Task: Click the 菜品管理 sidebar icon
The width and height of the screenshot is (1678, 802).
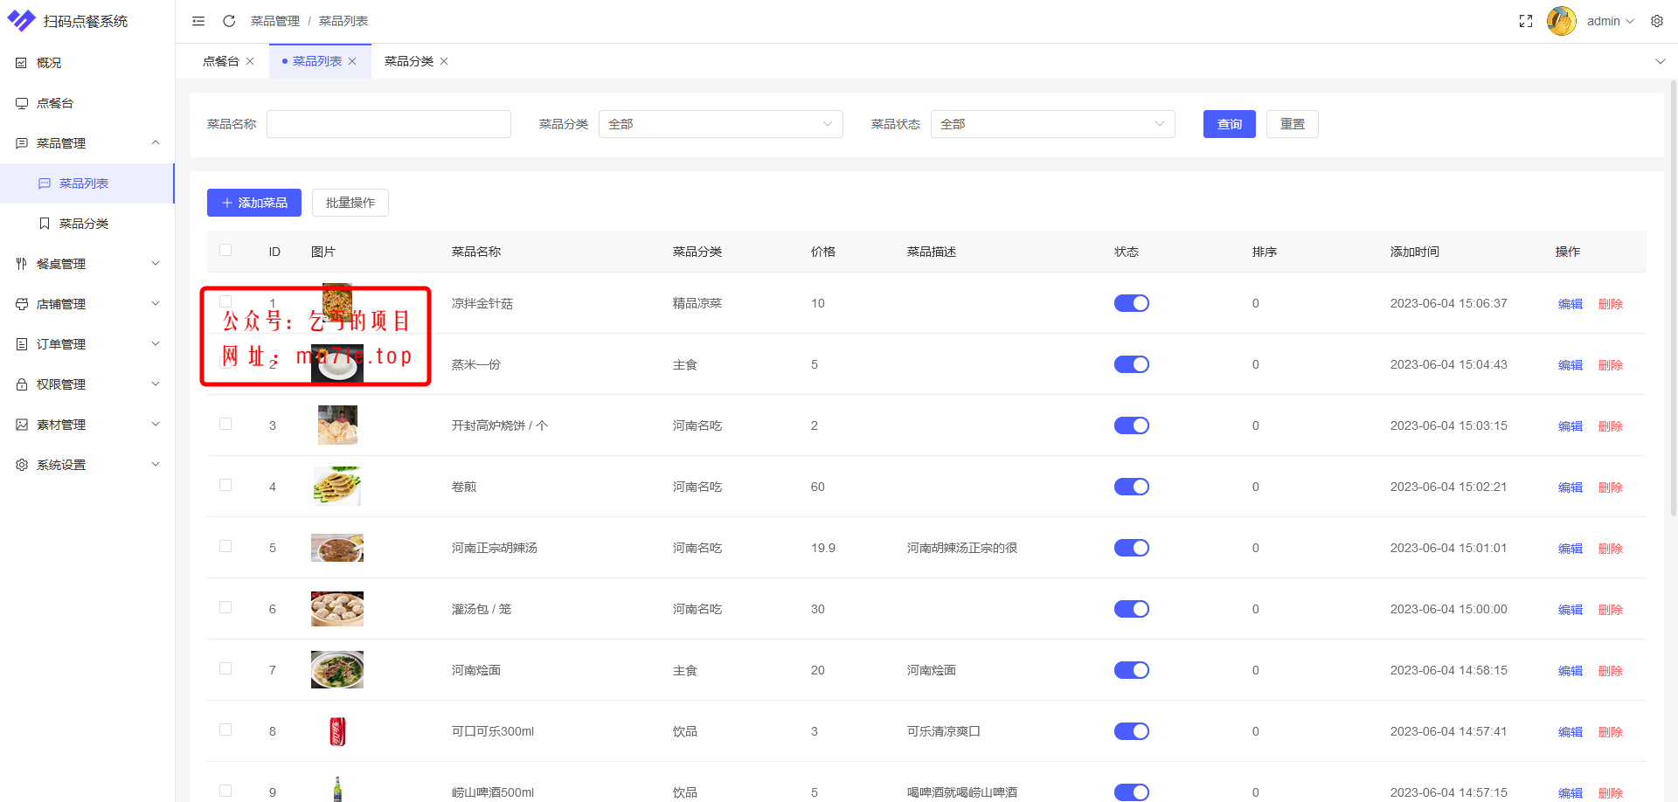Action: click(x=22, y=143)
